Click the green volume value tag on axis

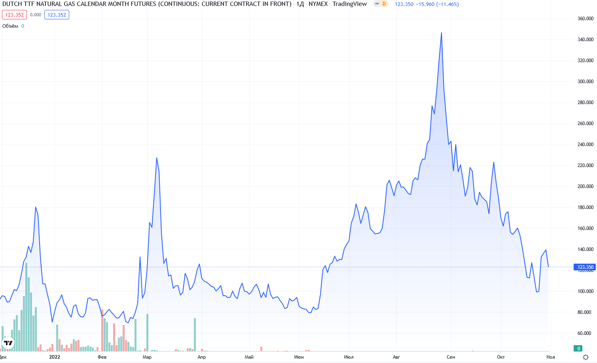[579, 348]
